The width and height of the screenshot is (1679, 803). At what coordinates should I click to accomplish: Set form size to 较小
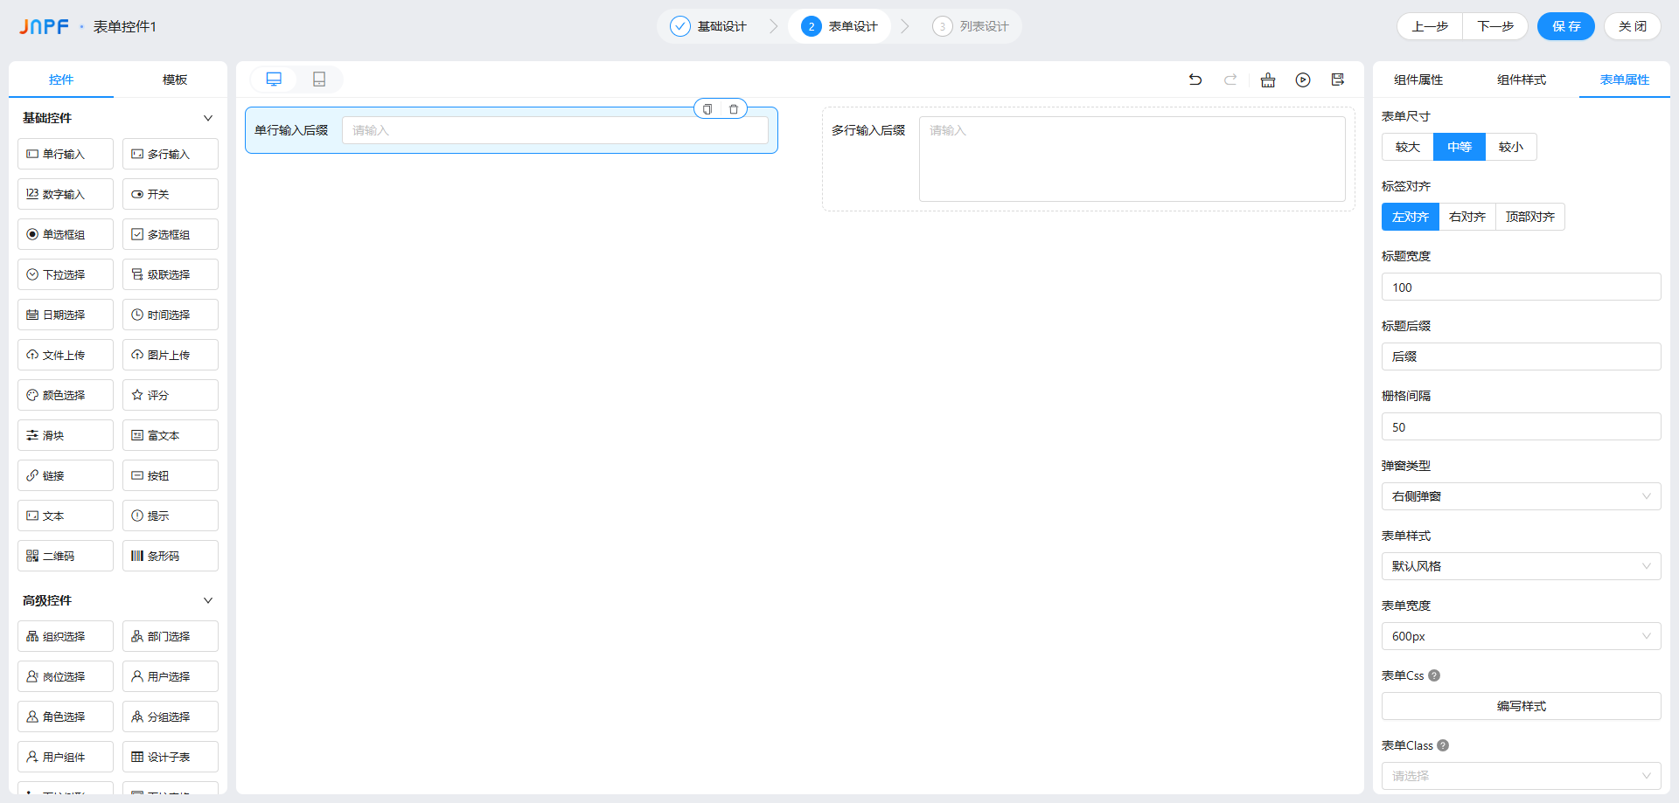(1511, 147)
